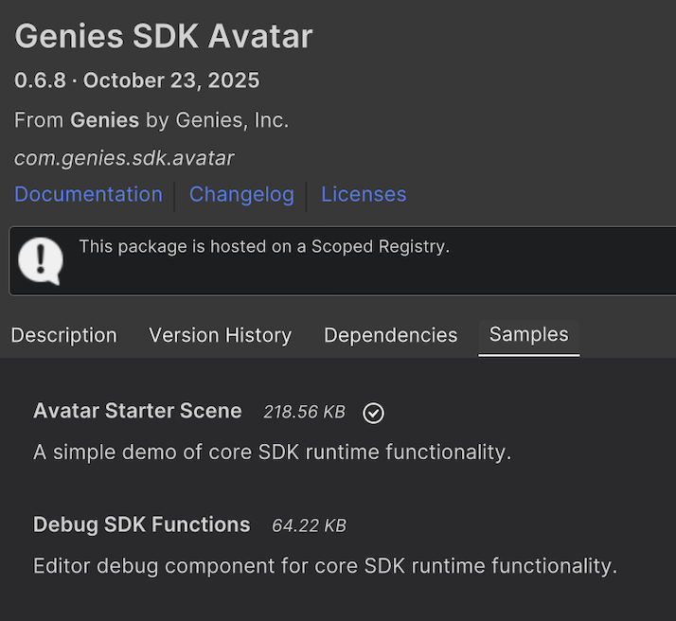The image size is (676, 621).
Task: Click the "From Genies by Genies, Inc." author line
Action: [151, 120]
